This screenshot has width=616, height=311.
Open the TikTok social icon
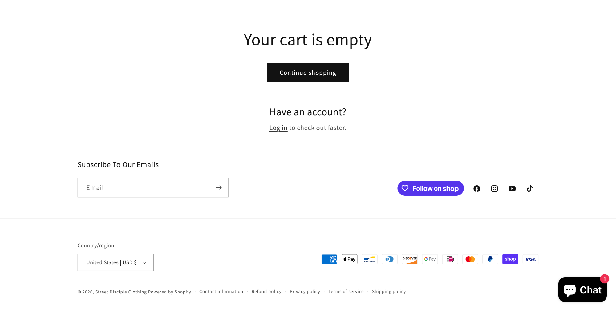click(529, 189)
